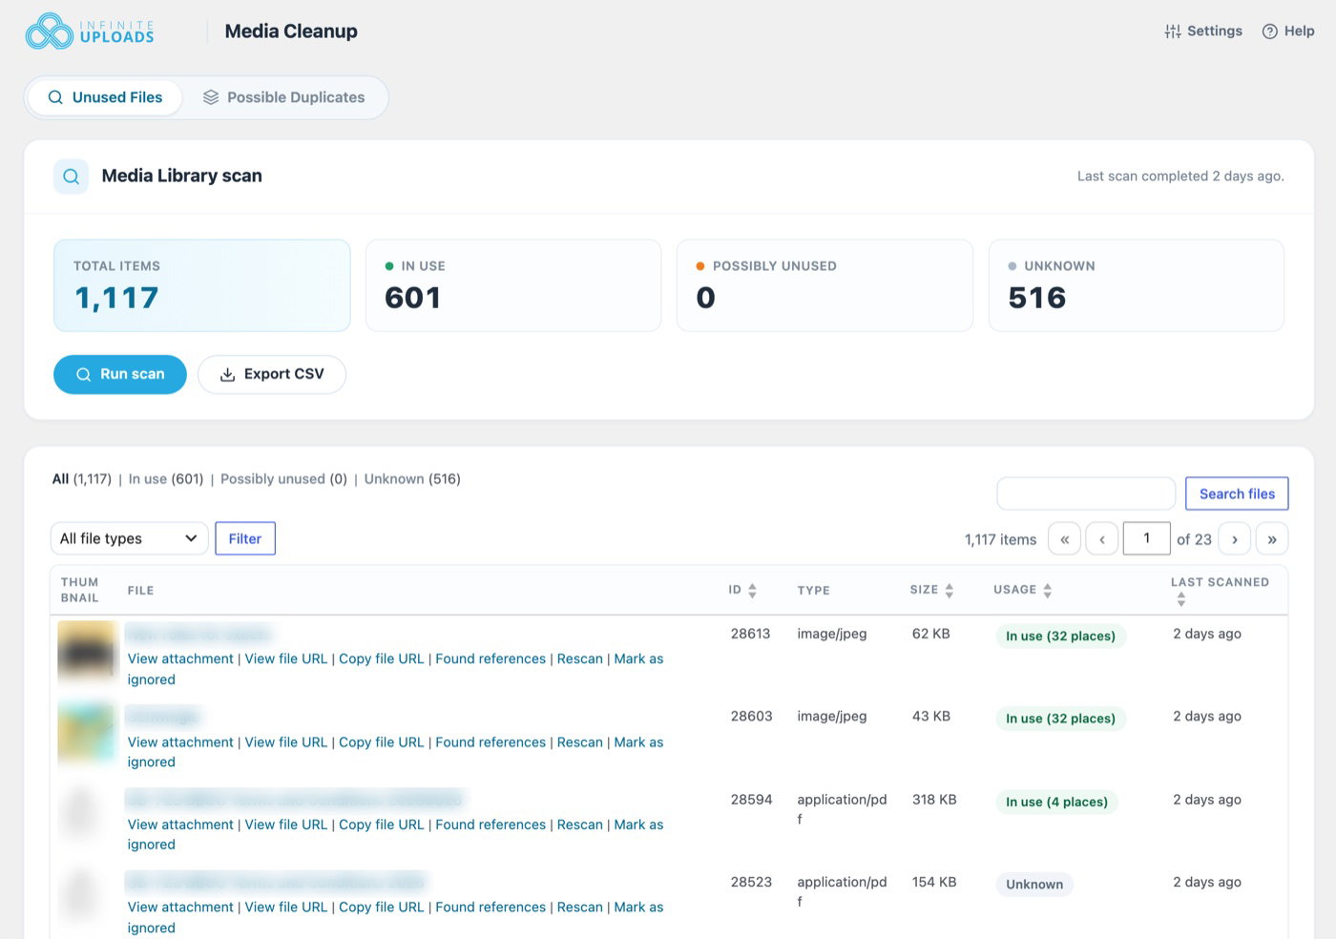Select the Total Items card
The width and height of the screenshot is (1336, 939).
point(202,285)
